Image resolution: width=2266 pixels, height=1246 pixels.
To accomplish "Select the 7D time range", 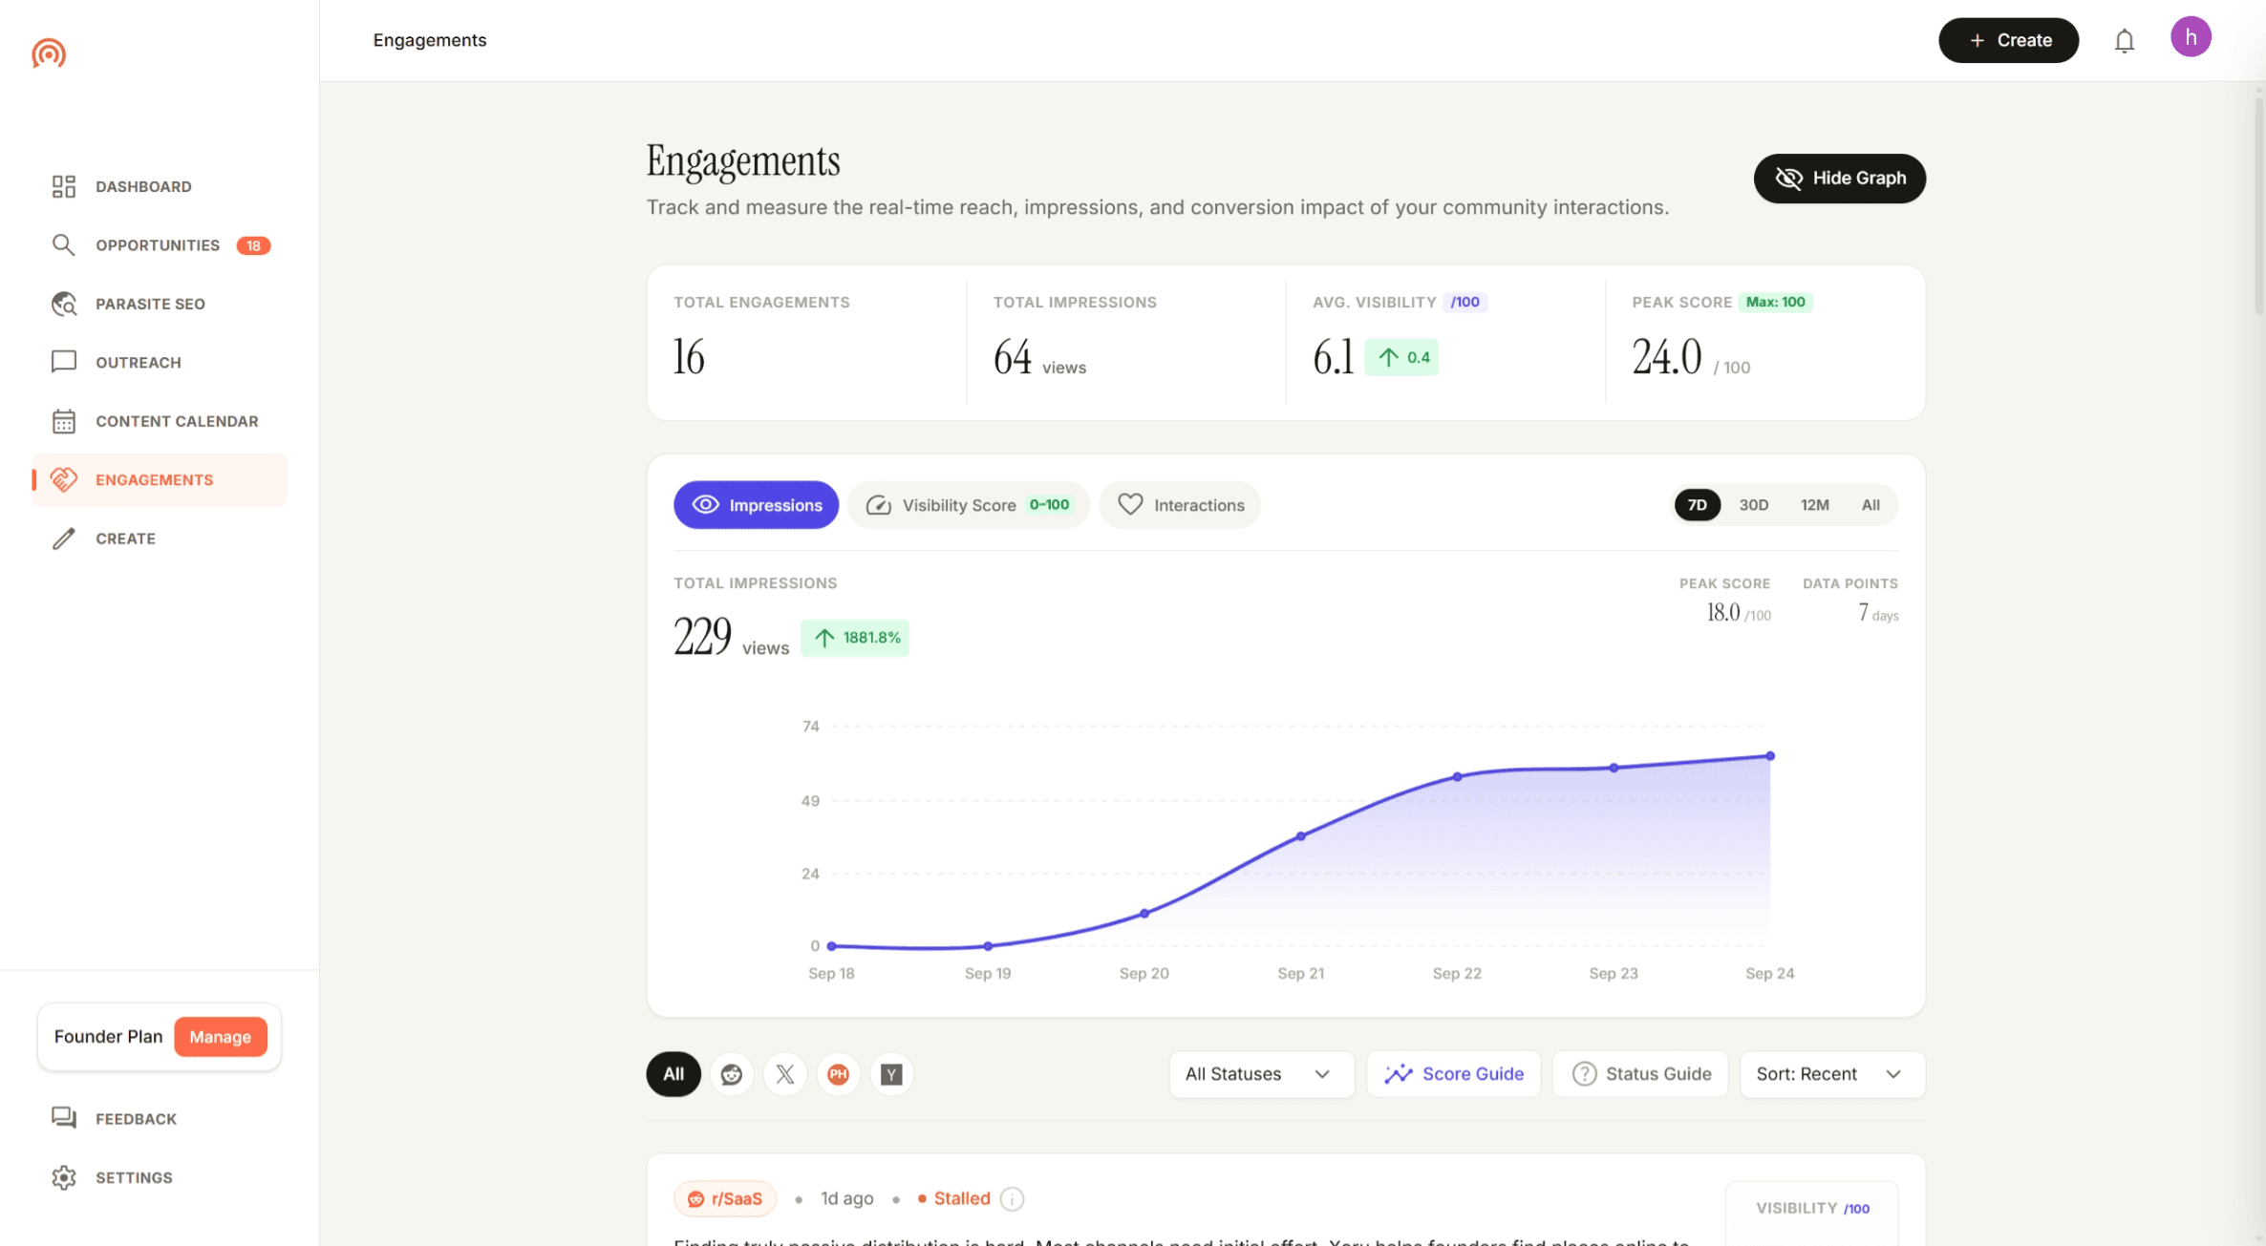I will pos(1697,505).
